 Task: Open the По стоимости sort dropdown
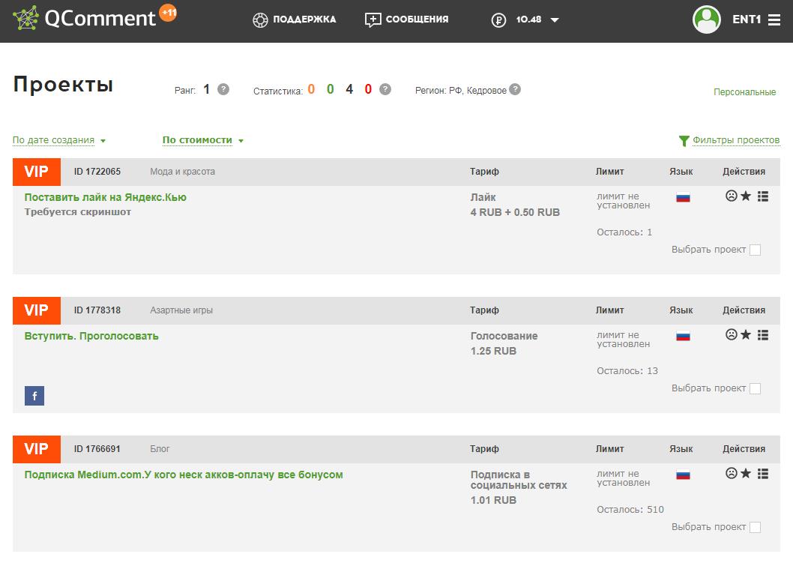[203, 140]
